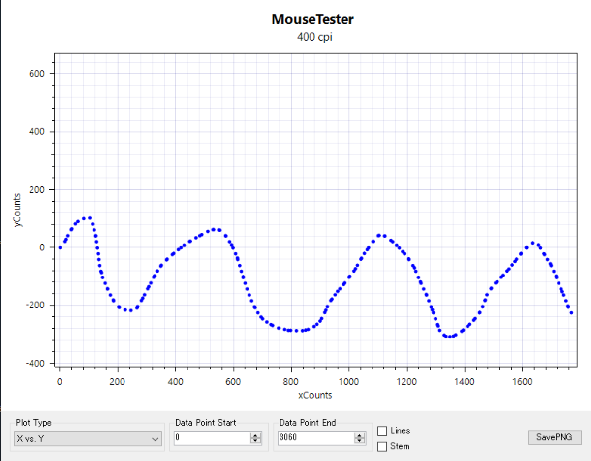Decrease Data Point End with down arrow

point(360,441)
